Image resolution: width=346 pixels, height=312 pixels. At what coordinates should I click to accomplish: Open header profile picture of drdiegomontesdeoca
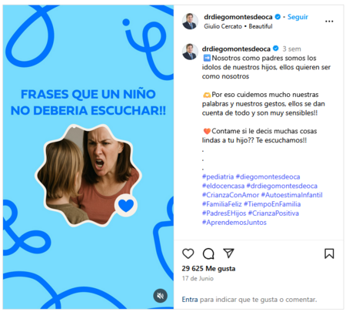[x=190, y=22]
